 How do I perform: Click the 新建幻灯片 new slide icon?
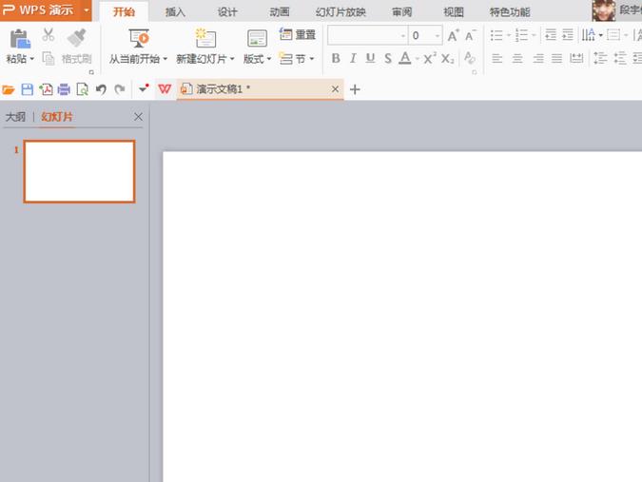[205, 38]
